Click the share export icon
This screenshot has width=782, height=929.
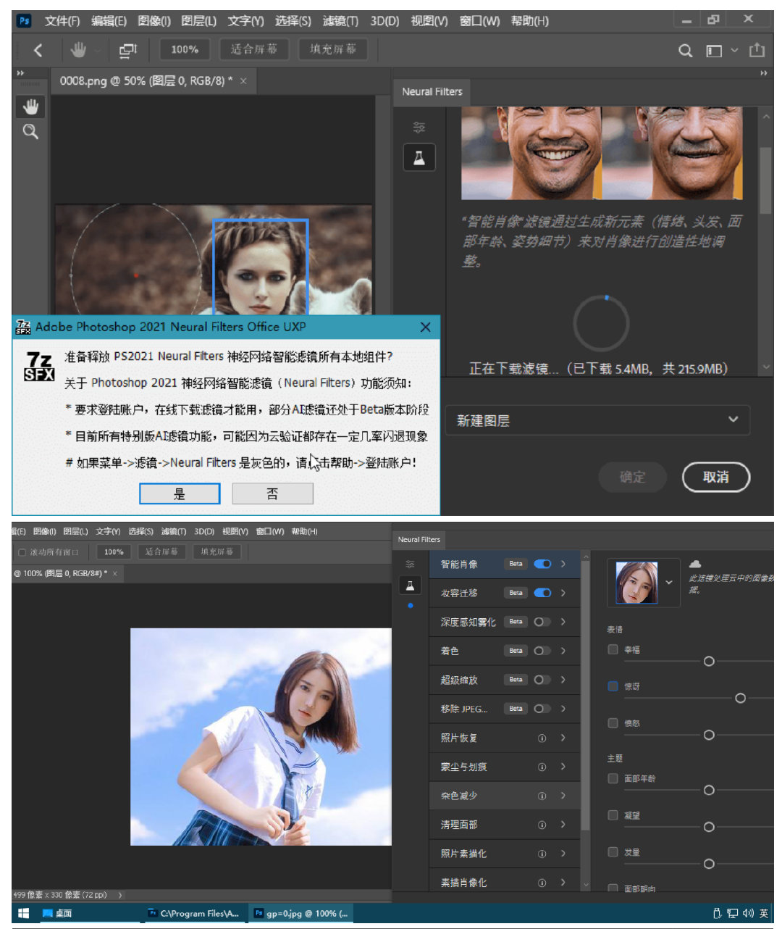click(x=757, y=50)
